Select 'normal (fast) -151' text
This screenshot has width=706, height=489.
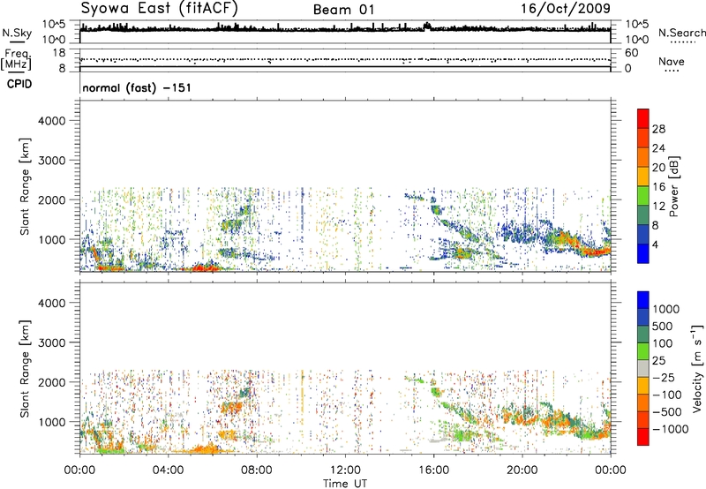coord(137,87)
